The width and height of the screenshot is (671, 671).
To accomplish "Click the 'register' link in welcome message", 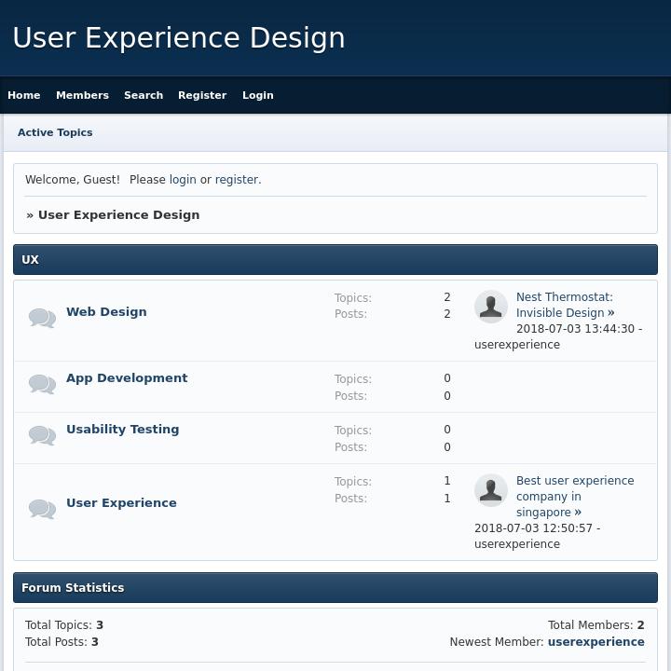I will tap(237, 180).
